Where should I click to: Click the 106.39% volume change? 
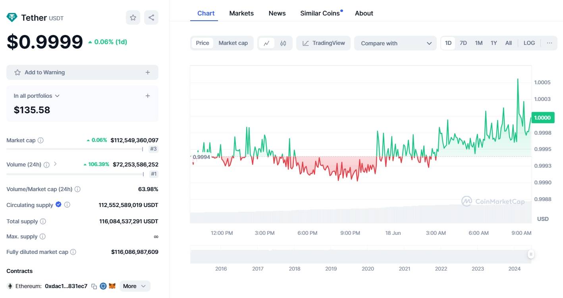pyautogui.click(x=96, y=164)
